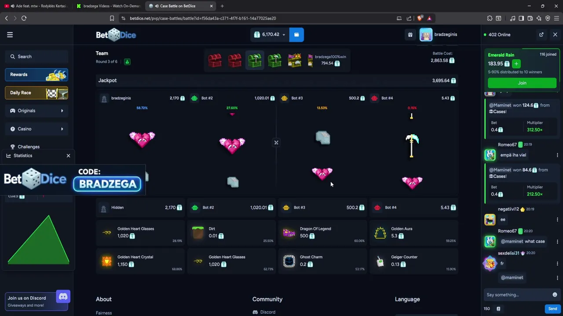Send the chat message
Screen dimensions: 563x316
[552, 309]
